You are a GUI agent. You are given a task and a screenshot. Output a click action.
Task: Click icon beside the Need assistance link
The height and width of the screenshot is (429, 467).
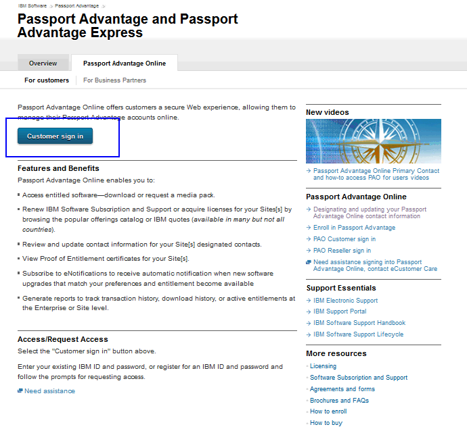(20, 390)
